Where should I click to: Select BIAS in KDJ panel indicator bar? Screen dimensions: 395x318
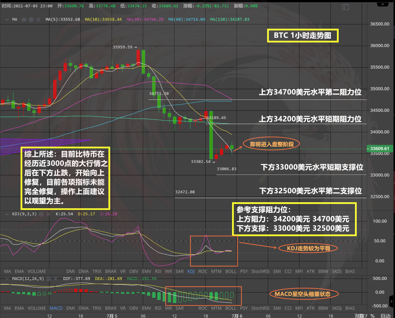(x=350, y=271)
